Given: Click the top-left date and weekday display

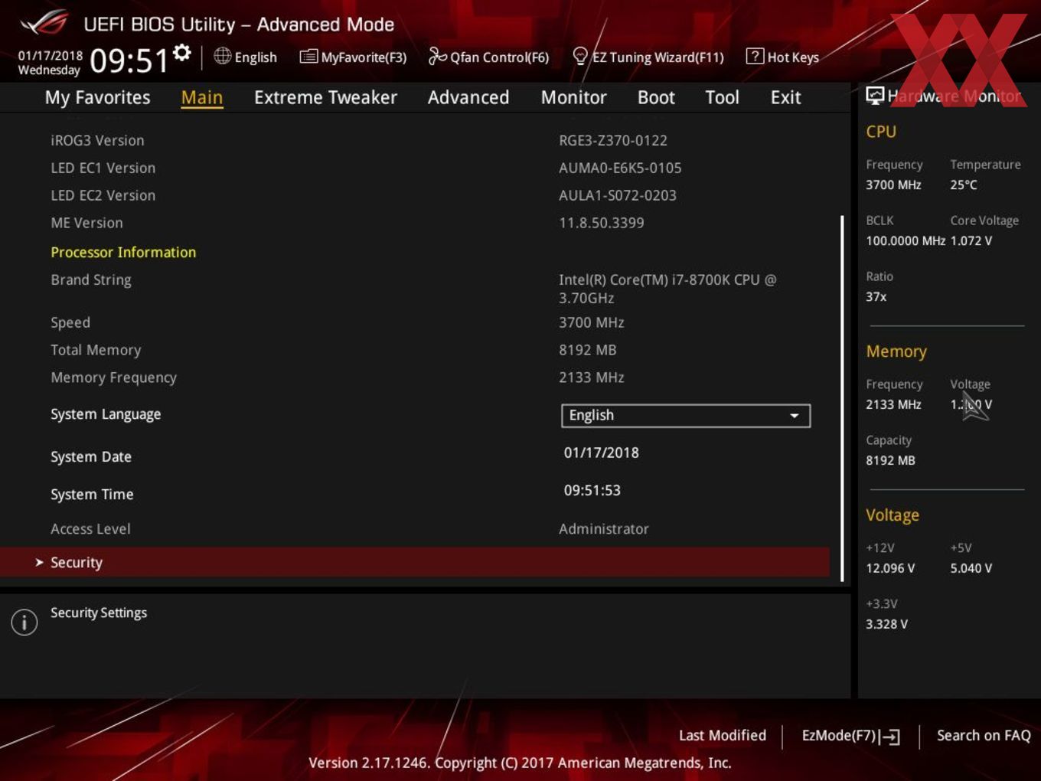Looking at the screenshot, I should click(x=50, y=63).
